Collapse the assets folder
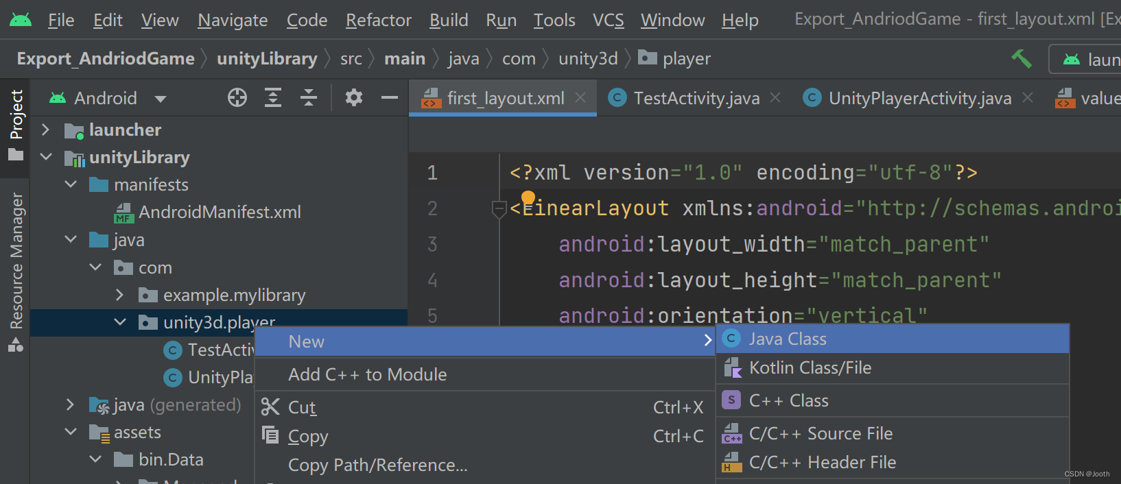The height and width of the screenshot is (484, 1121). 71,432
